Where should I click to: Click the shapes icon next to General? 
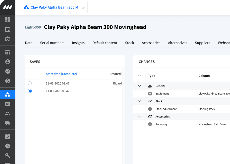[x=150, y=86]
